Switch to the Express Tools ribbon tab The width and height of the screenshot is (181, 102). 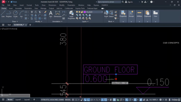(x=80, y=8)
